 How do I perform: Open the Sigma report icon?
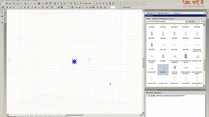75,4
